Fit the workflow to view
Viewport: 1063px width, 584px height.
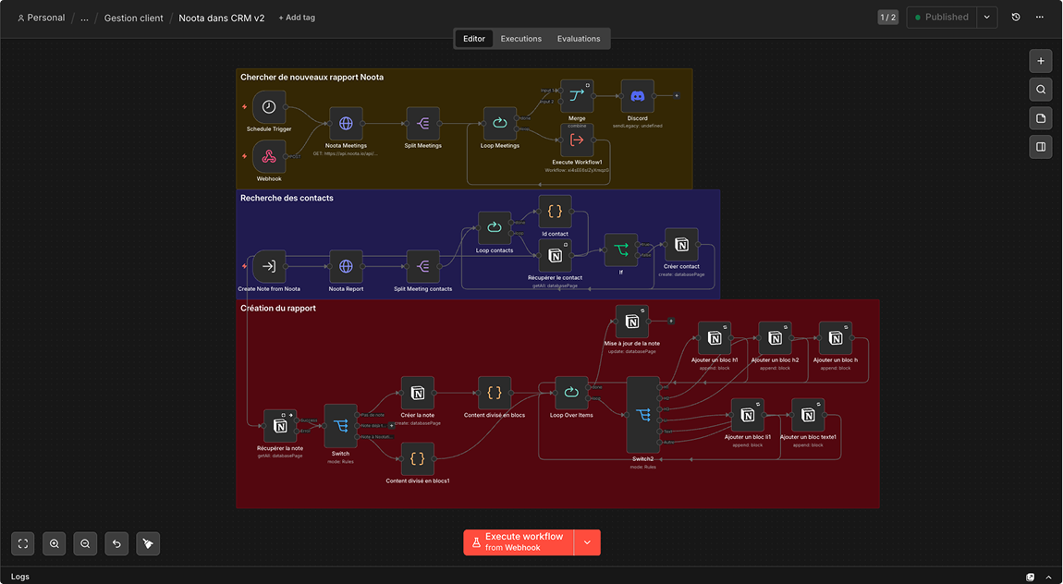(x=23, y=543)
